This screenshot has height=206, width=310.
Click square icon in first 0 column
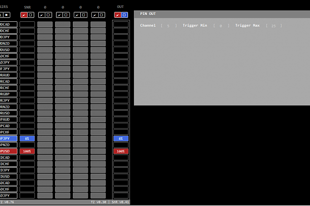tap(49, 15)
